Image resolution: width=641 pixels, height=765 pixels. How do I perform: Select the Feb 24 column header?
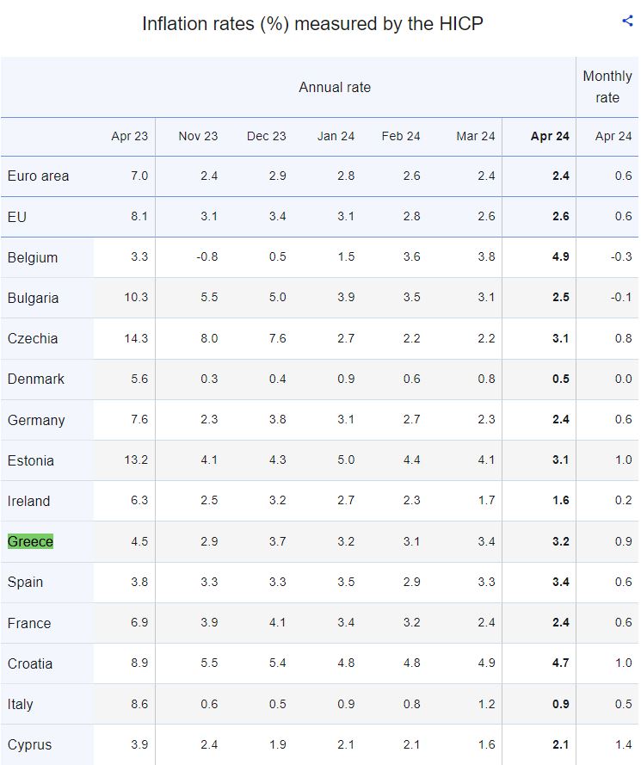click(x=401, y=136)
